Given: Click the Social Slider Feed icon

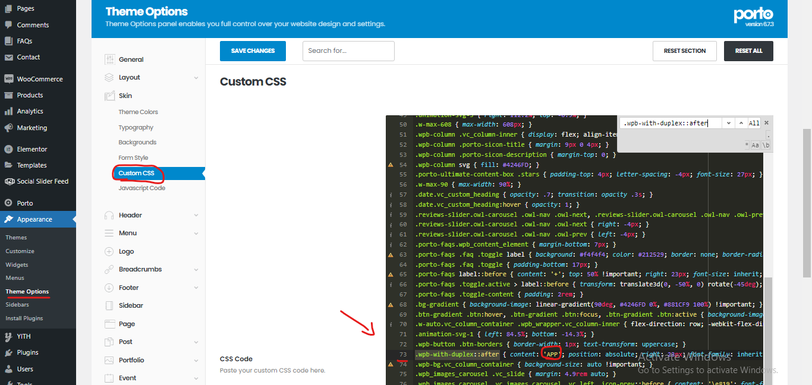Looking at the screenshot, I should pyautogui.click(x=8, y=181).
